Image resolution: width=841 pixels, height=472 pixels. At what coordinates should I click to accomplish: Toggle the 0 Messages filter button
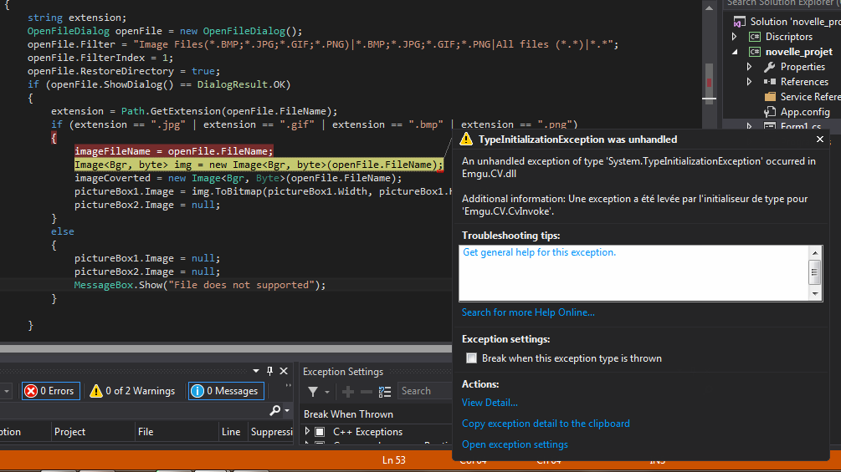tap(226, 391)
